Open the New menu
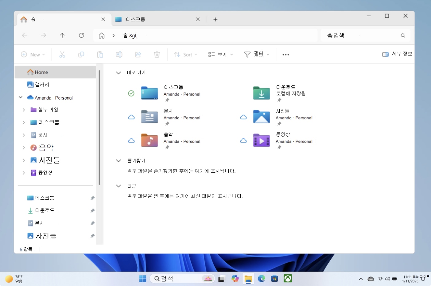This screenshot has width=431, height=286. (x=33, y=54)
